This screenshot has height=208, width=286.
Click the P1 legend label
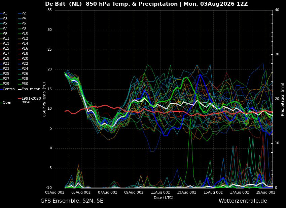click(x=5, y=13)
